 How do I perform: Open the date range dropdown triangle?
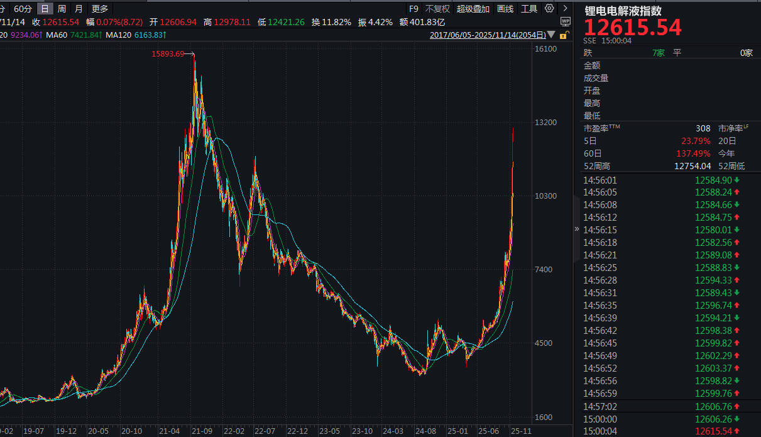click(551, 35)
